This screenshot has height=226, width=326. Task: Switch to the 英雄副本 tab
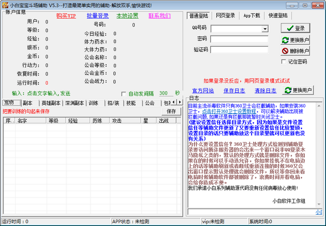click(x=50, y=103)
